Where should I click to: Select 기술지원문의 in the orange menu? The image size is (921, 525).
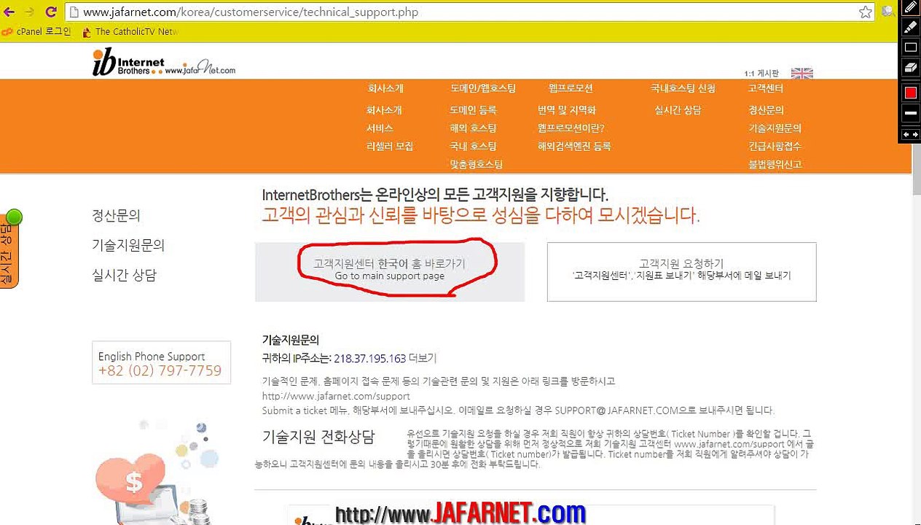click(x=775, y=128)
